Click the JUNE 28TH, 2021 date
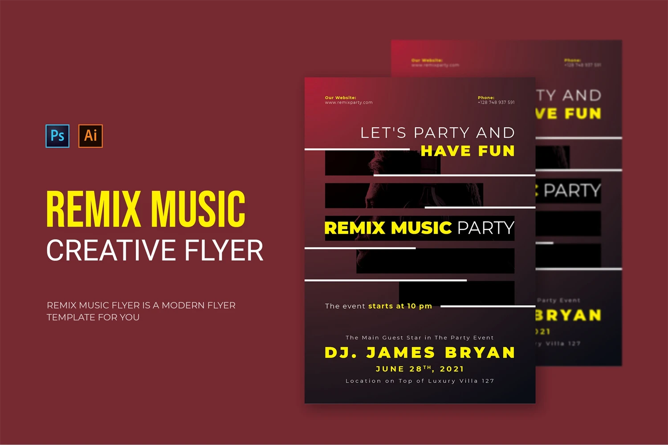The image size is (668, 445). coord(420,369)
